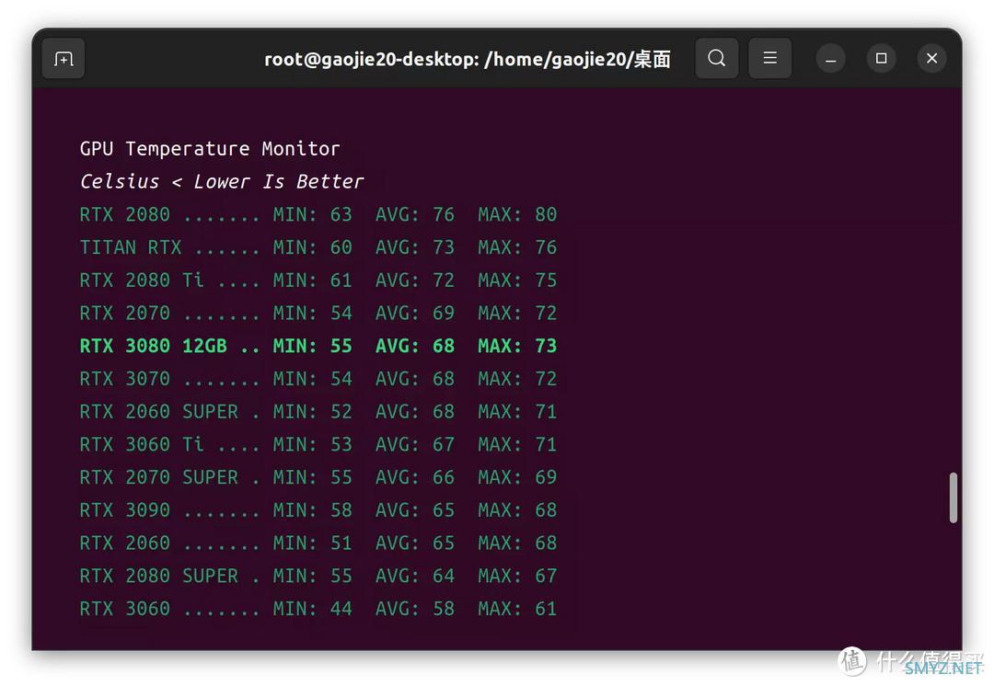Click 'MAX: 76' in the TITAN RTX row
The height and width of the screenshot is (686, 994).
click(517, 247)
